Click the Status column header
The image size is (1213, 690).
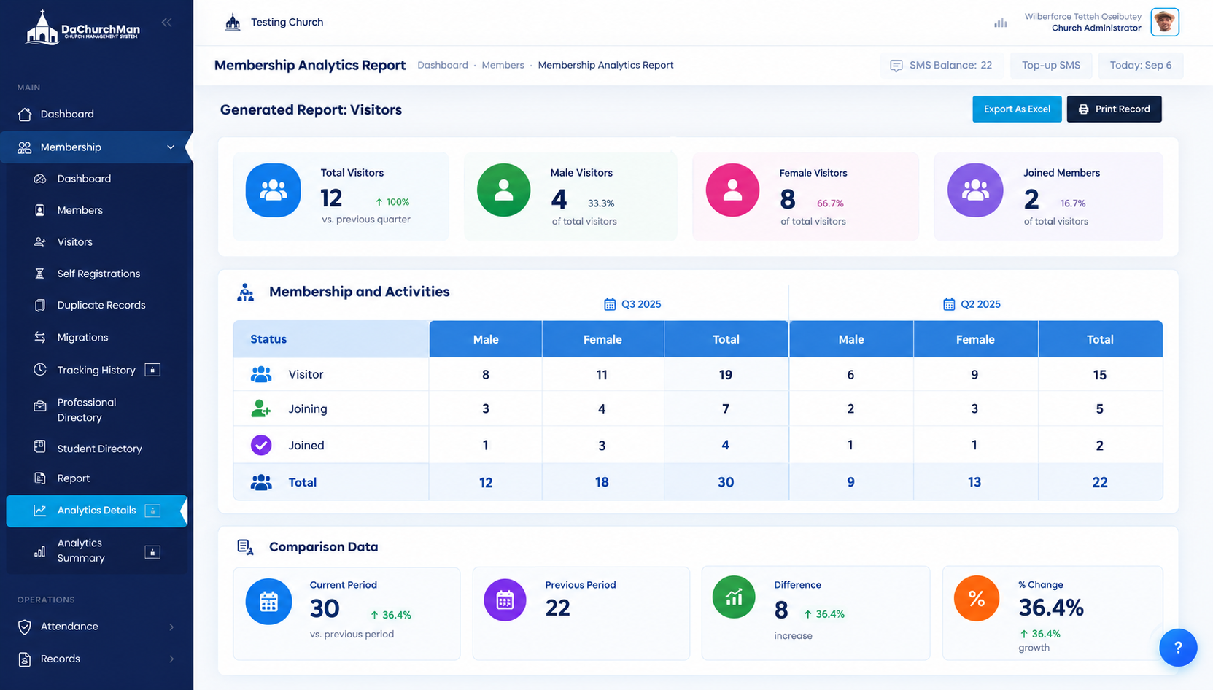click(331, 339)
